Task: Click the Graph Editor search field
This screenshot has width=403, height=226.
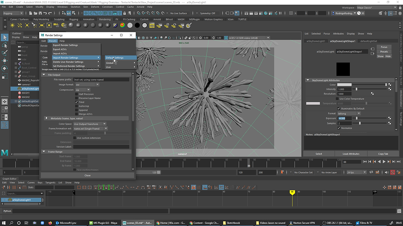Action: [25, 193]
